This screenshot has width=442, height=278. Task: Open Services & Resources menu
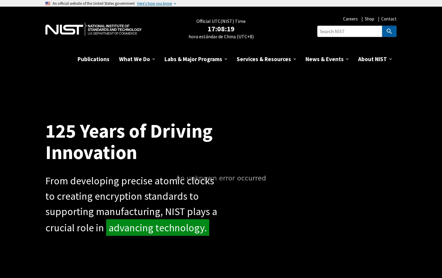264,59
